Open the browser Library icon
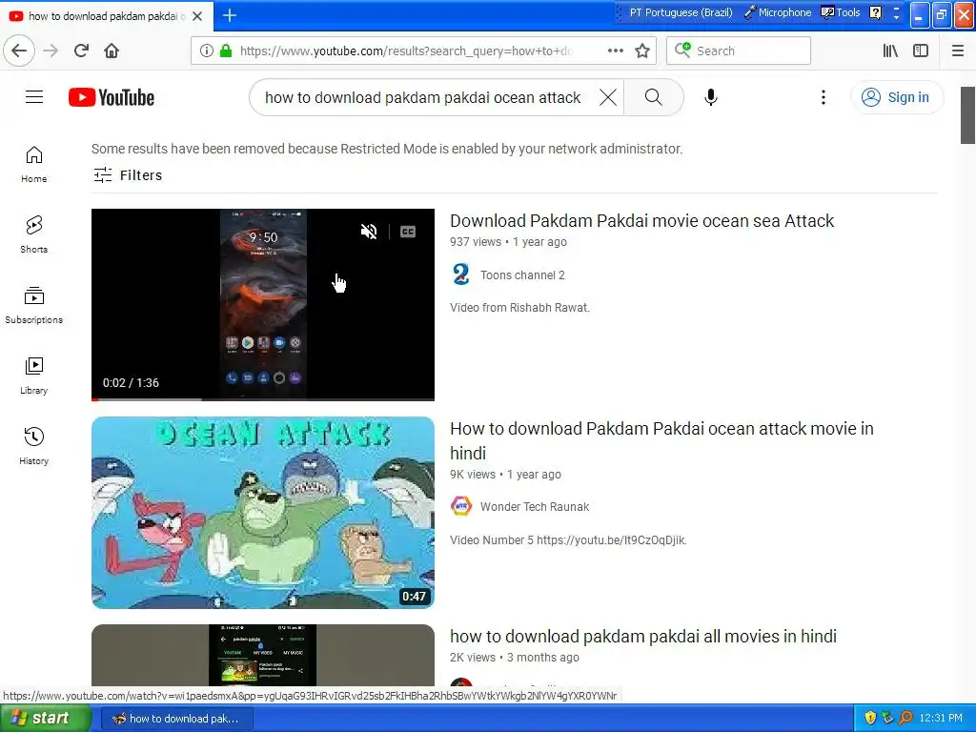Viewport: 976px width, 732px height. (x=891, y=51)
